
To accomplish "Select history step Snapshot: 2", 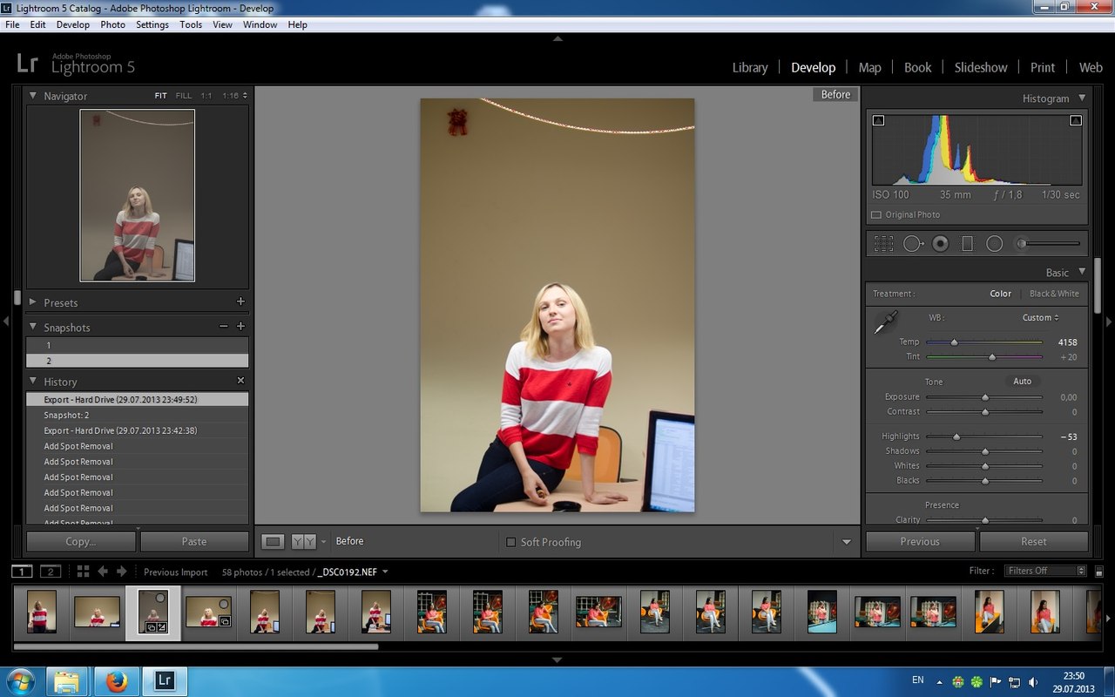I will [138, 415].
